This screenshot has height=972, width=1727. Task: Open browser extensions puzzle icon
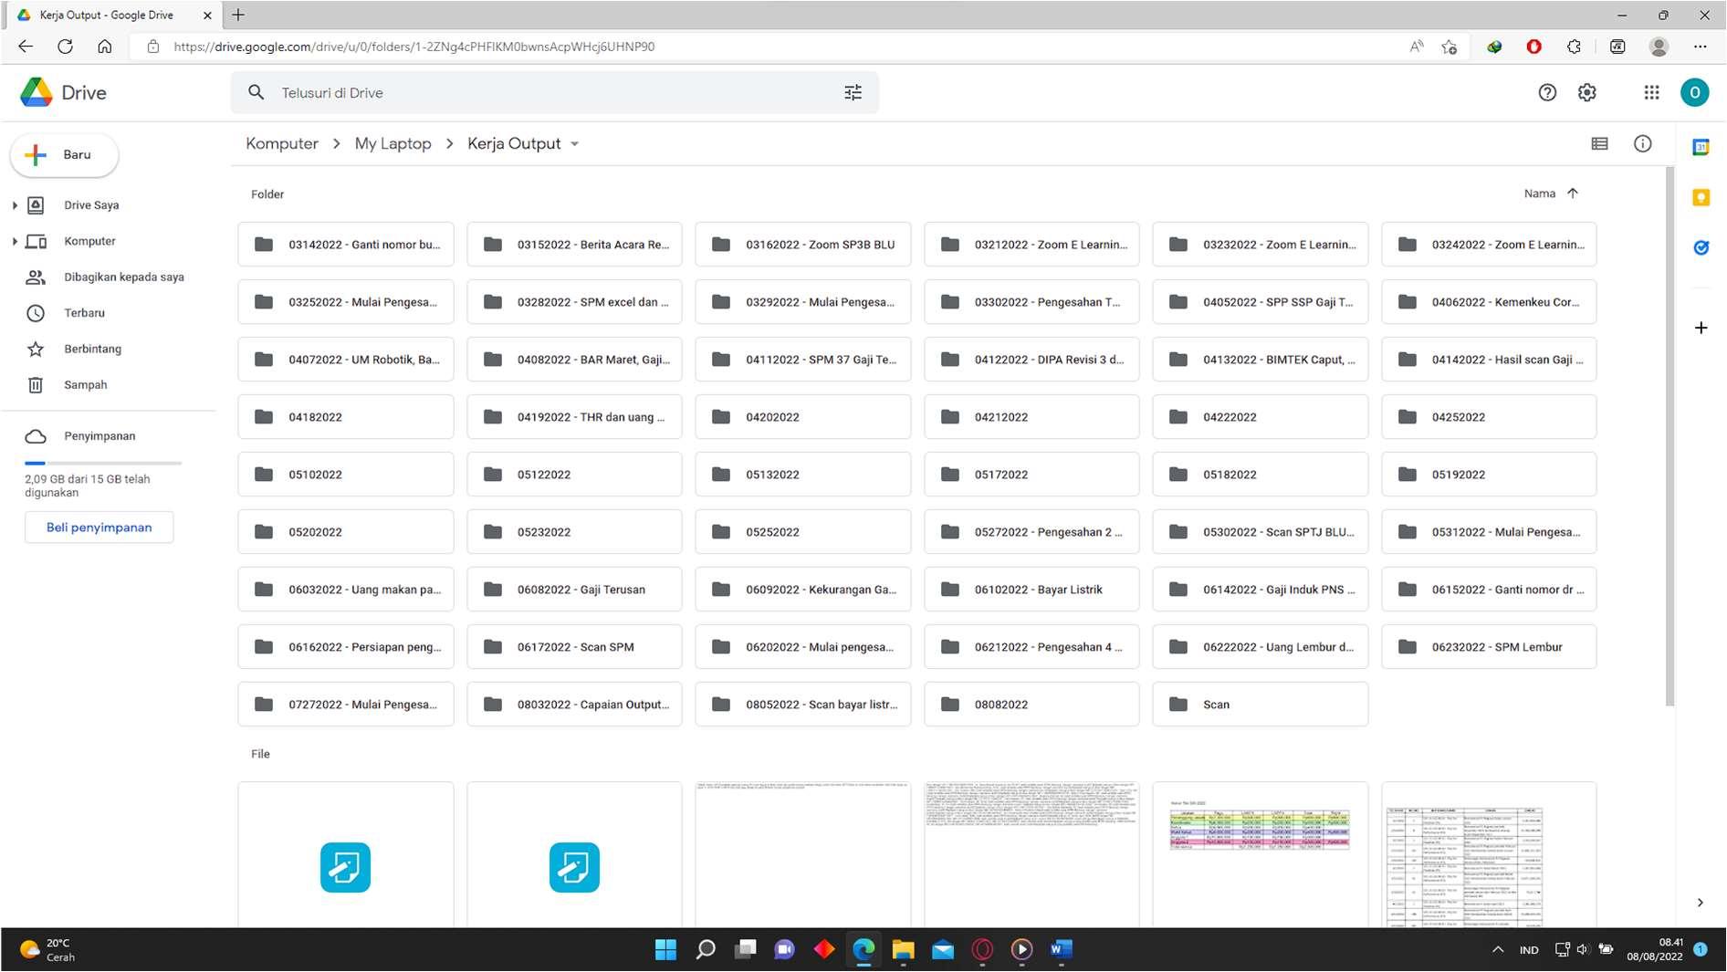(x=1574, y=47)
